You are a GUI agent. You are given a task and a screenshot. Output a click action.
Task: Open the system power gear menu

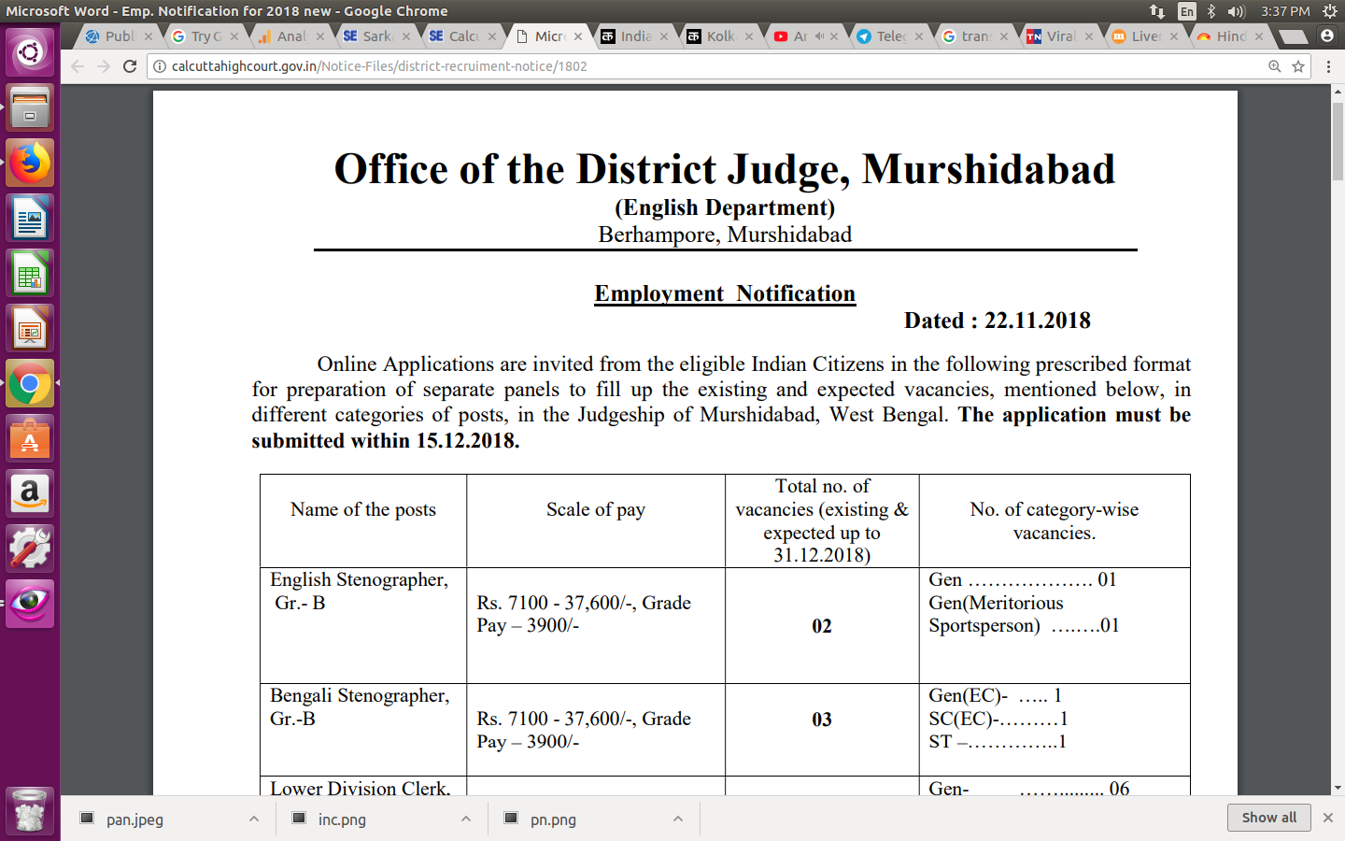tap(1330, 11)
